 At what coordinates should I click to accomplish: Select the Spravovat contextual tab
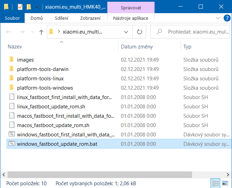coord(131,8)
